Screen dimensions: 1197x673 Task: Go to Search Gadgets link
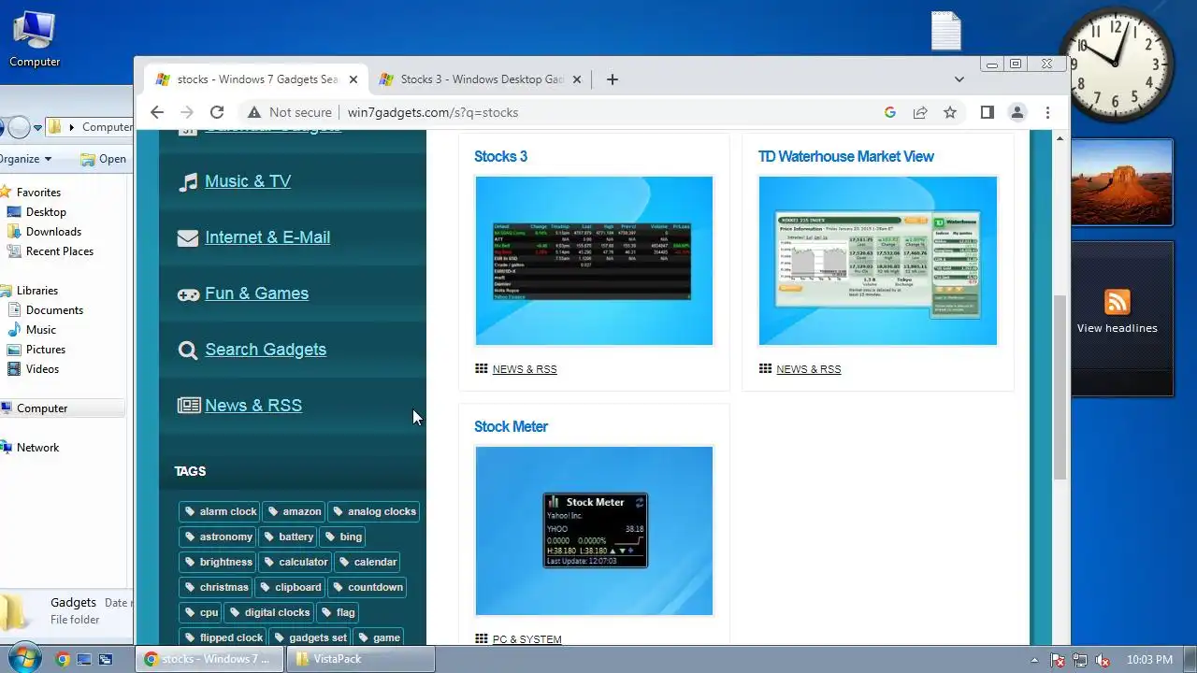(x=266, y=350)
